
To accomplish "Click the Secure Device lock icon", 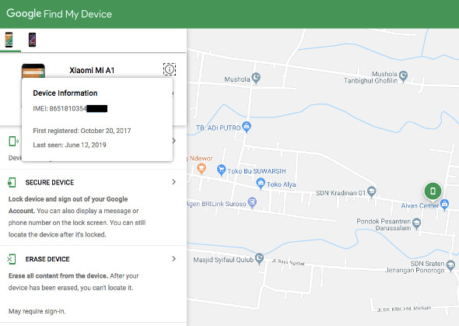I will (x=12, y=182).
